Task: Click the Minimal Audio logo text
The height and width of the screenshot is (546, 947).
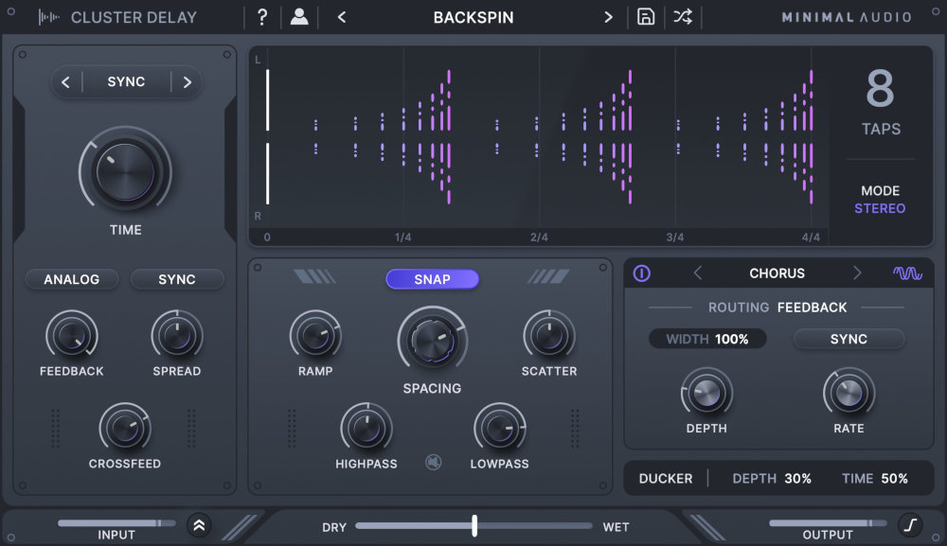Action: tap(848, 16)
